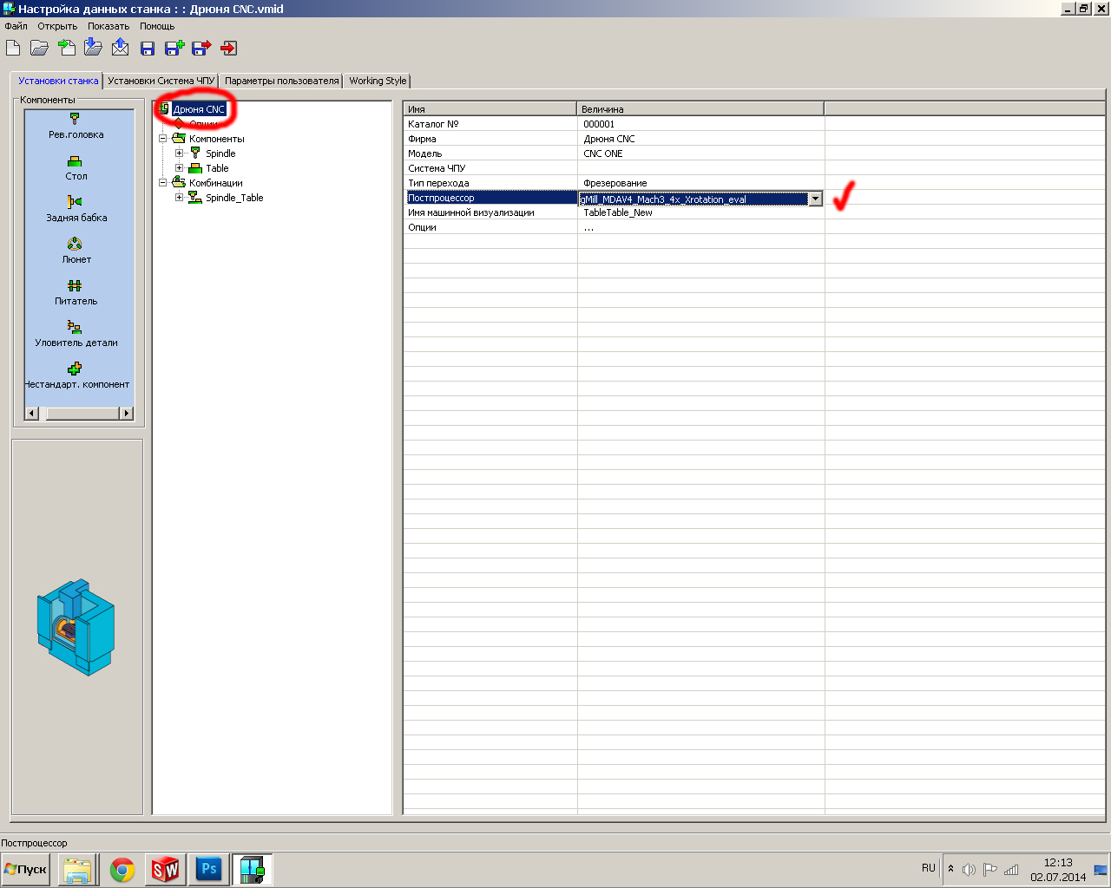
Task: Collapse the Комбинации tree node
Action: pos(162,183)
